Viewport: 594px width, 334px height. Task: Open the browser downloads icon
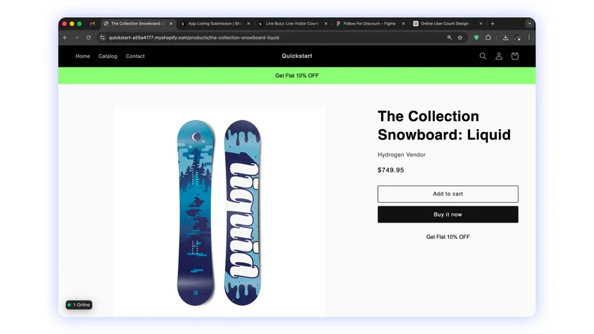coord(506,38)
